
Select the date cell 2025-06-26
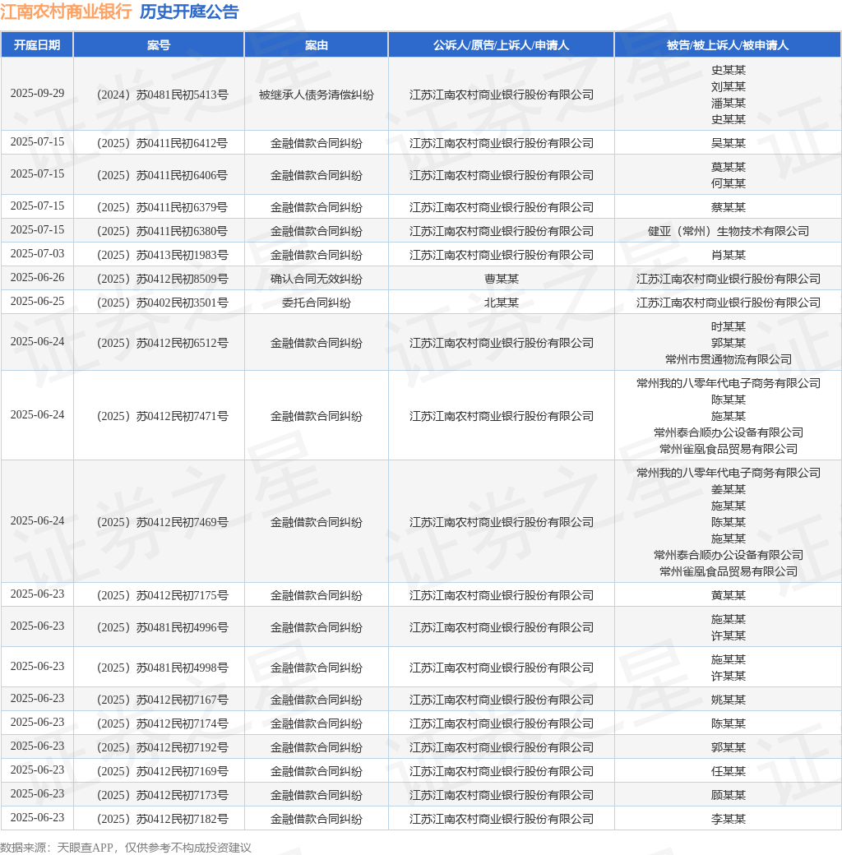pos(37,278)
